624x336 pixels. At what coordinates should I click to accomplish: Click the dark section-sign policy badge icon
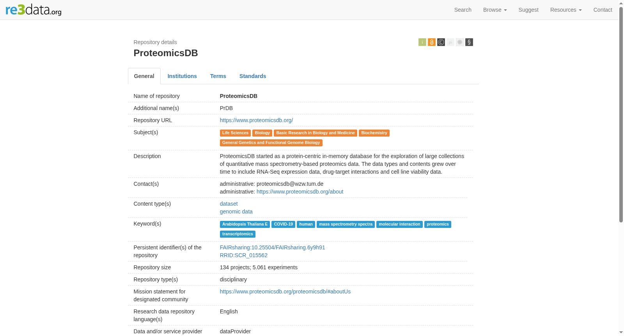pyautogui.click(x=469, y=42)
